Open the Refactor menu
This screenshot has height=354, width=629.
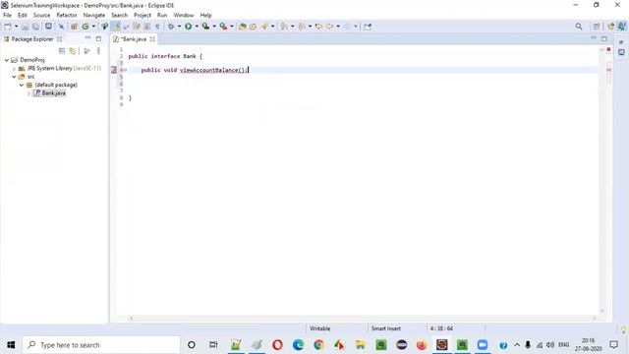tap(67, 16)
